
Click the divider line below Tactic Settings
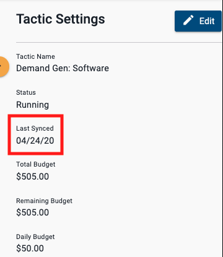[119, 43]
